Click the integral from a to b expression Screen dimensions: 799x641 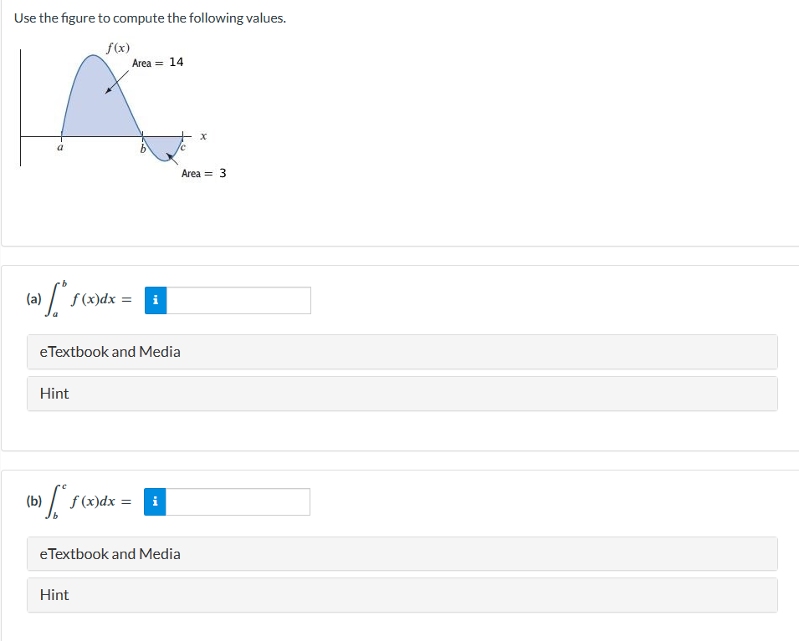79,300
